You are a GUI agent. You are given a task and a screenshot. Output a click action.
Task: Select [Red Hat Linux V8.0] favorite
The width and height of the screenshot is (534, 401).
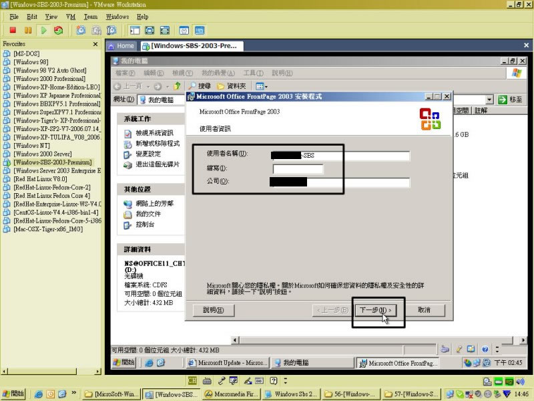click(x=40, y=178)
